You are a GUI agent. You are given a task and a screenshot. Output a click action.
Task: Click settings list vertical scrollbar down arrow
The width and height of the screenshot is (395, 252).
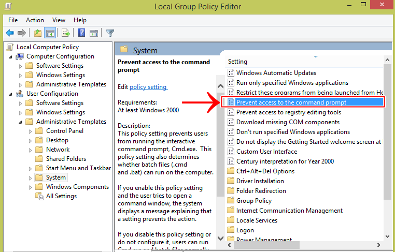(387, 236)
